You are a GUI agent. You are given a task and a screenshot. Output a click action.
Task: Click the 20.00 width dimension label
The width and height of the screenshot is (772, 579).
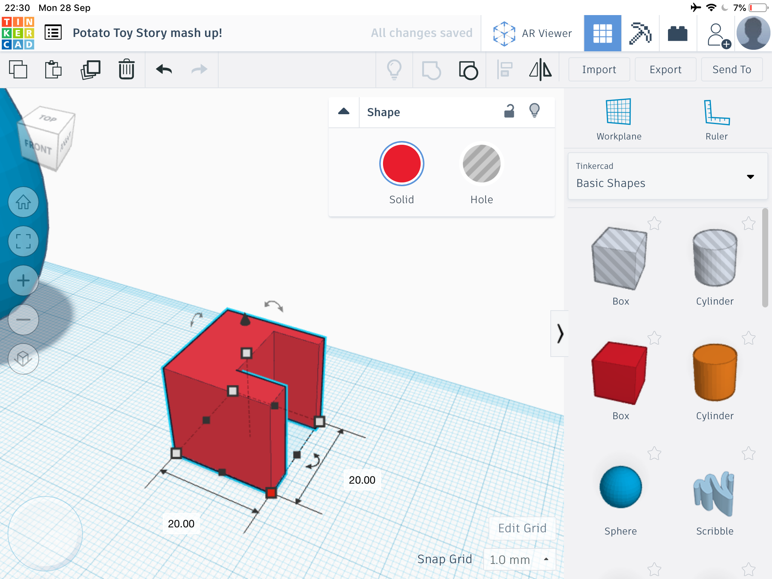181,524
